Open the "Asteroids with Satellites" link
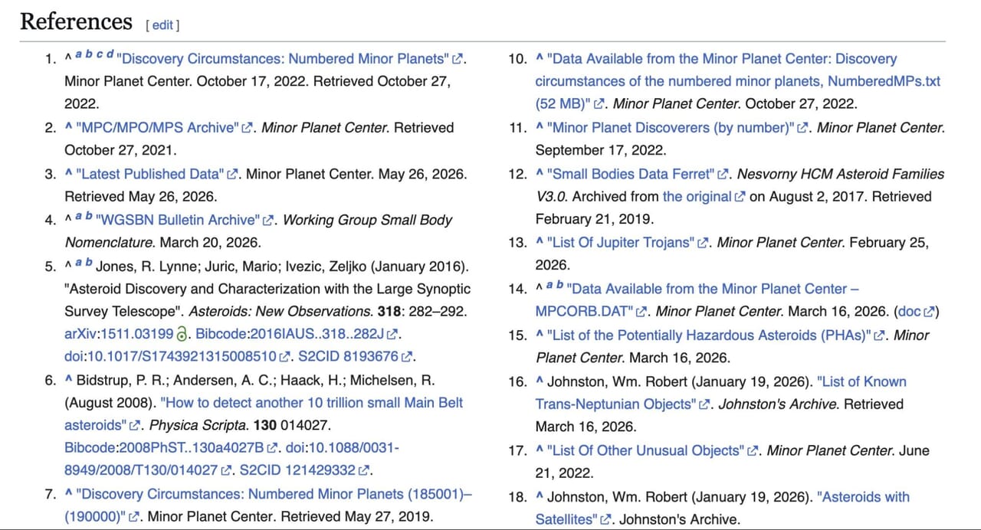 (722, 508)
